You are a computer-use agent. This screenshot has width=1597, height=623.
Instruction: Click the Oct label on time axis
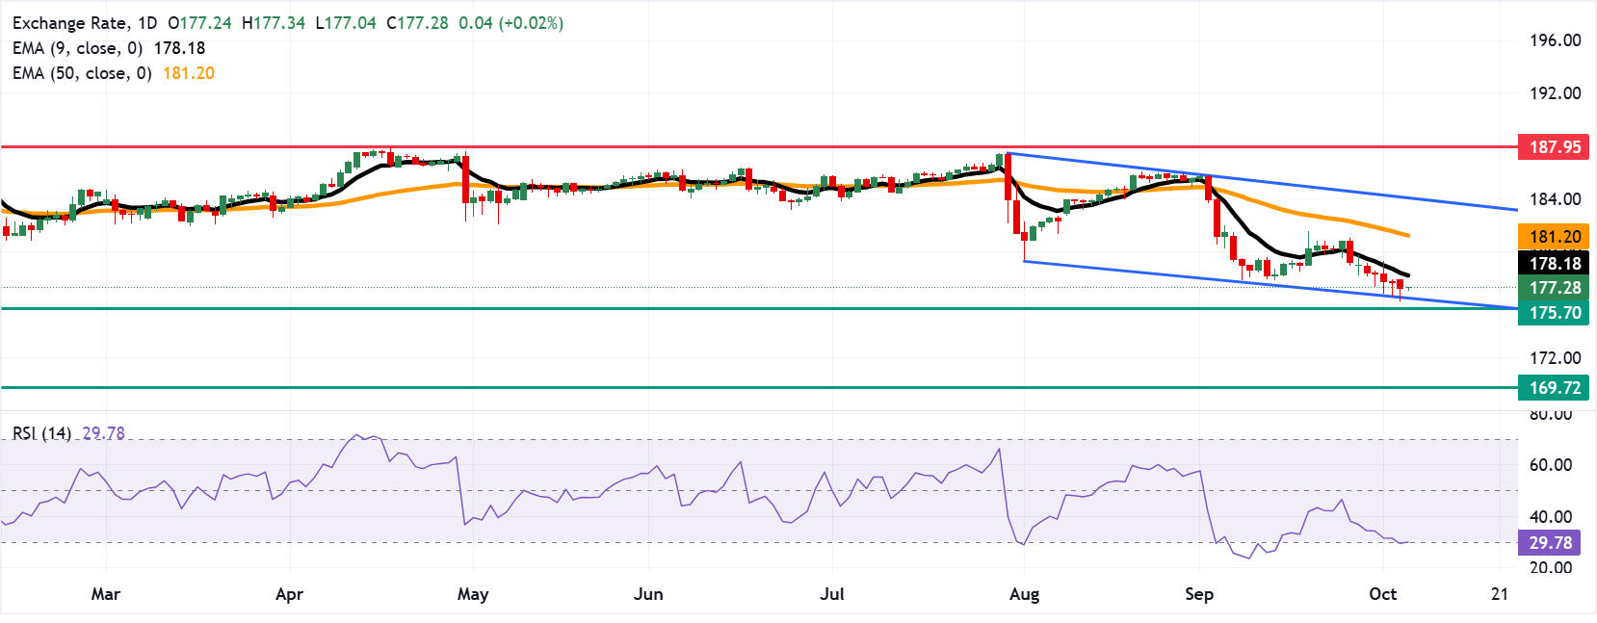[1383, 594]
